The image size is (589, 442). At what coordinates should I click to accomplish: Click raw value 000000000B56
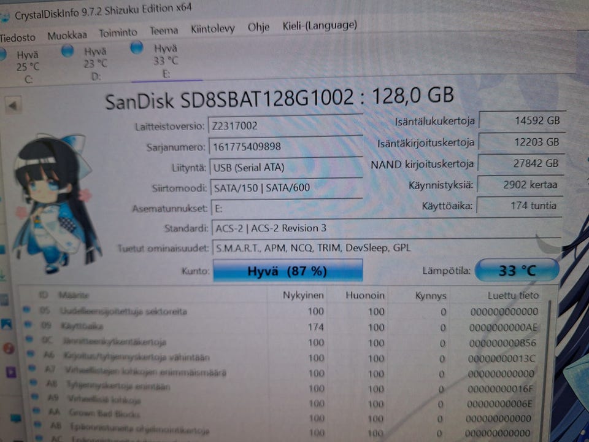(x=502, y=343)
